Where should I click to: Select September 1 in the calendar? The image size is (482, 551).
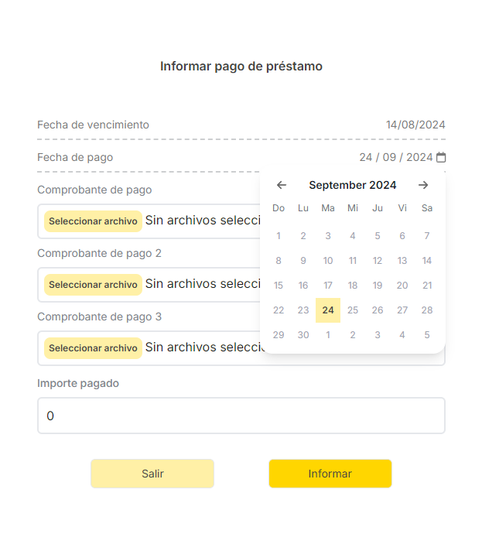(279, 236)
